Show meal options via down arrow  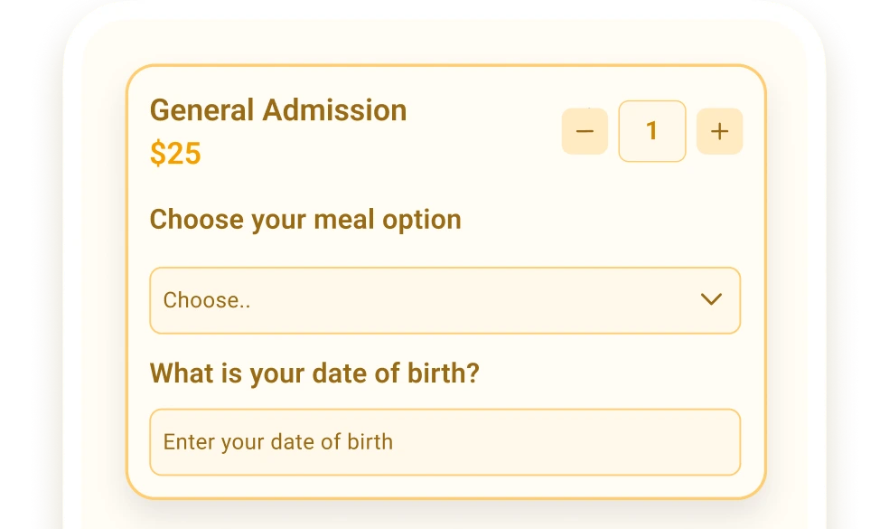click(711, 299)
